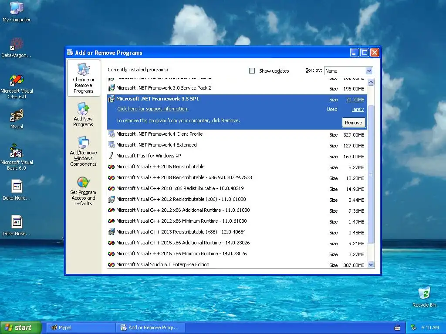Select Visual C++ 2013 Redistributable (x86) 12.0.40664
This screenshot has width=446, height=334.
tap(237, 232)
